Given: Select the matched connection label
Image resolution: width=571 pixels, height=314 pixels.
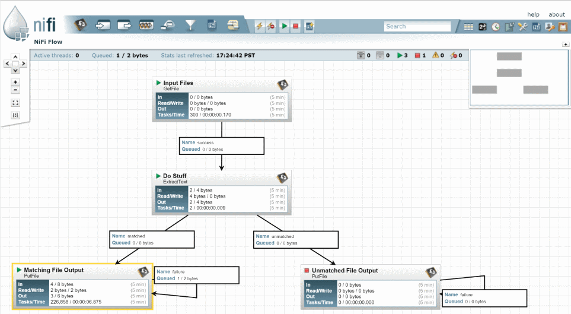Looking at the screenshot, I should (x=152, y=239).
